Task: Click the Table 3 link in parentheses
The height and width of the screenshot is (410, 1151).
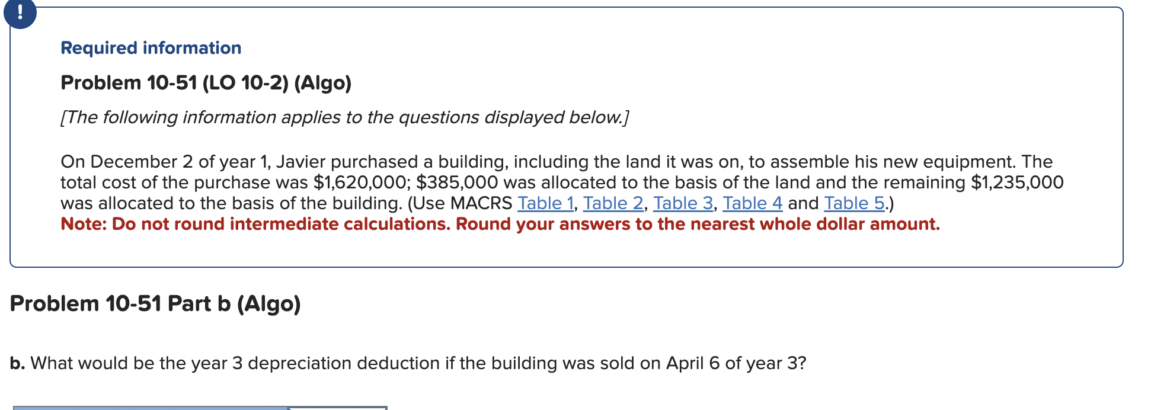Action: (x=682, y=204)
